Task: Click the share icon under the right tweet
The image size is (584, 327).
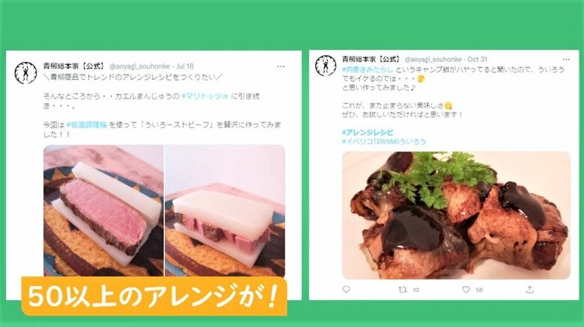Action: click(529, 289)
